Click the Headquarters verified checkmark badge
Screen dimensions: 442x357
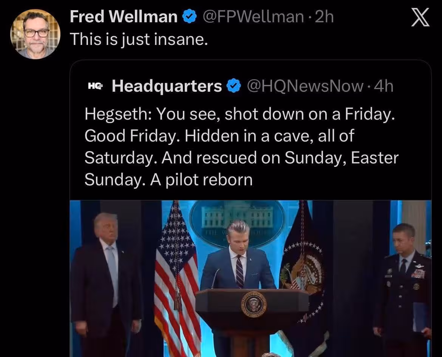click(234, 86)
